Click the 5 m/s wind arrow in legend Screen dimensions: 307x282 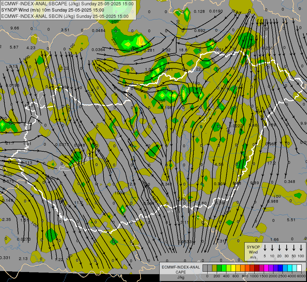click(x=265, y=248)
